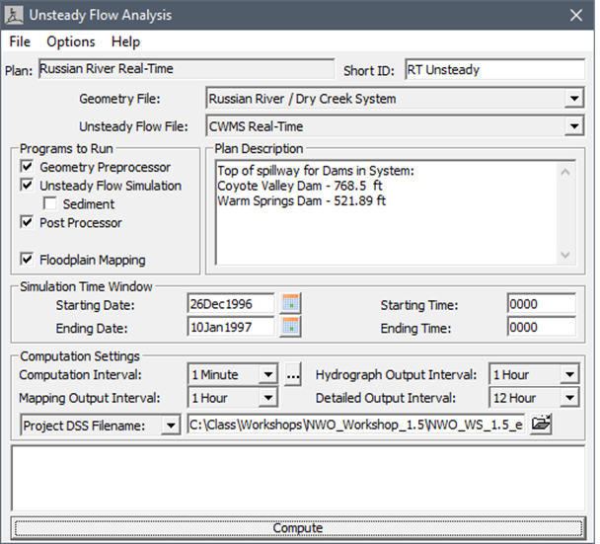
Task: Close the Unsteady Flow Analysis window
Action: click(576, 16)
